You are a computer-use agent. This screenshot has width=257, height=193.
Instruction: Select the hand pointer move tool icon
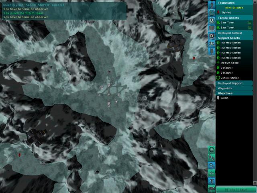point(212,158)
